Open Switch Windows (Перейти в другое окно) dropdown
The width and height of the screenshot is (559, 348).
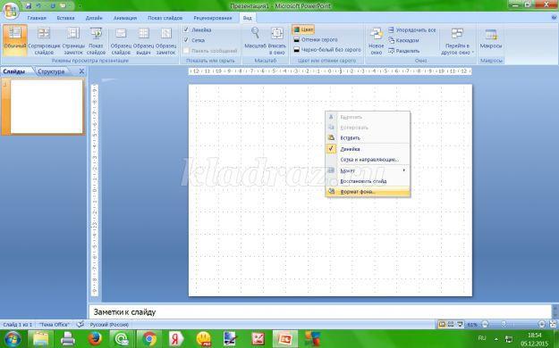click(x=457, y=40)
